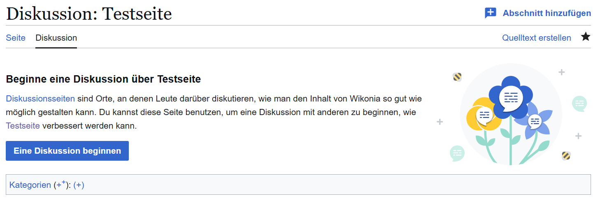Screen dimensions: 605x210
Task: Click the add-section speech bubble icon
Action: tap(491, 13)
